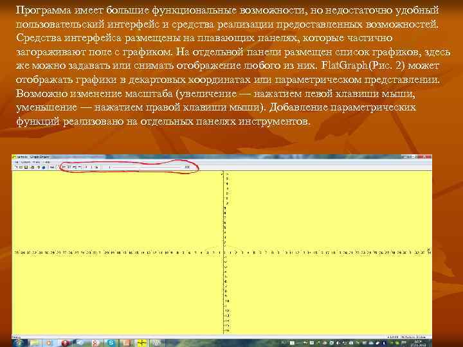Open the Windows Start button
Viewport: 463px width, 347px height.
pos(19,343)
